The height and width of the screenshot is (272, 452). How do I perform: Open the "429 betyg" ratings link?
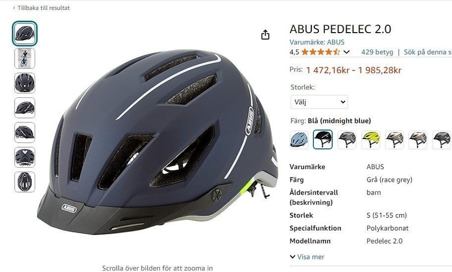pyautogui.click(x=377, y=52)
